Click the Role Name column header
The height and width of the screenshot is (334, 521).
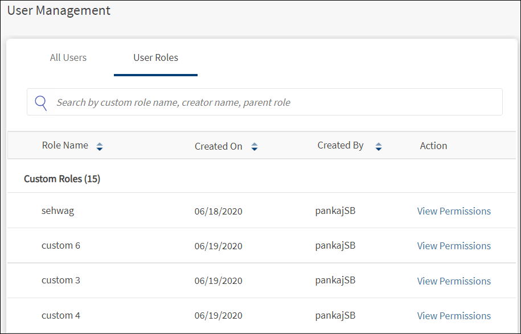click(65, 146)
